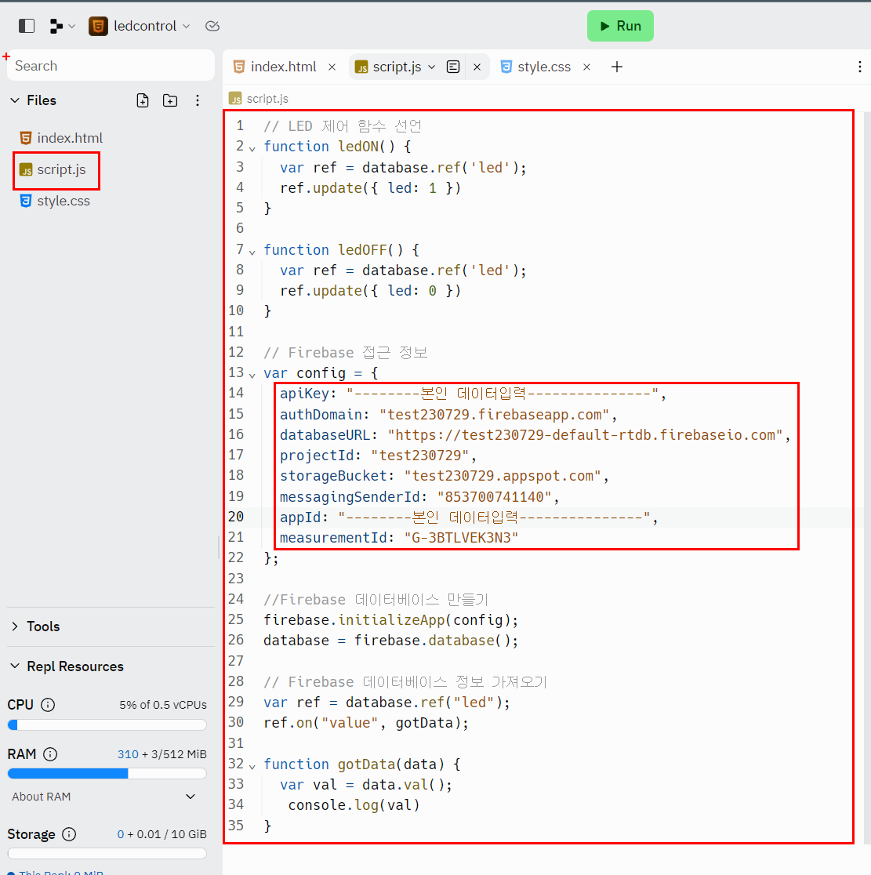Close the style.css tab
The width and height of the screenshot is (871, 875).
tap(587, 67)
